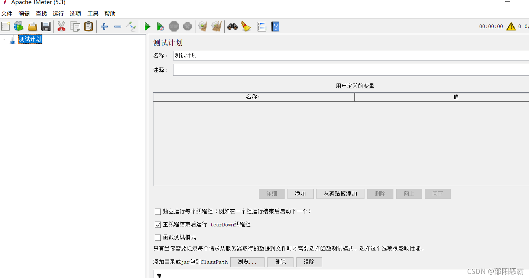
Task: Clear results with the single broom icon
Action: click(203, 26)
